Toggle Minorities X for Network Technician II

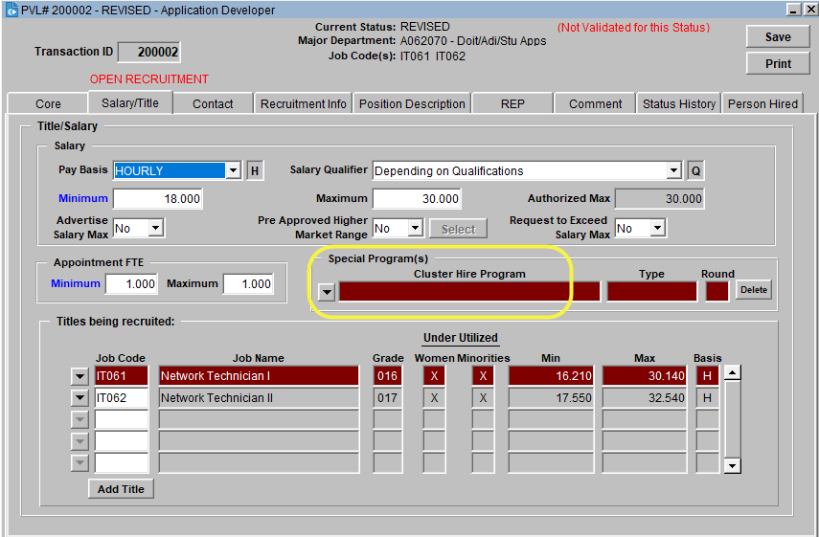[483, 397]
